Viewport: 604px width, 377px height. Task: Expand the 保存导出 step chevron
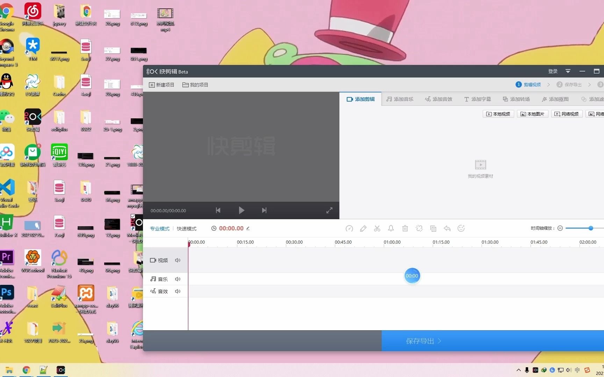tap(589, 84)
